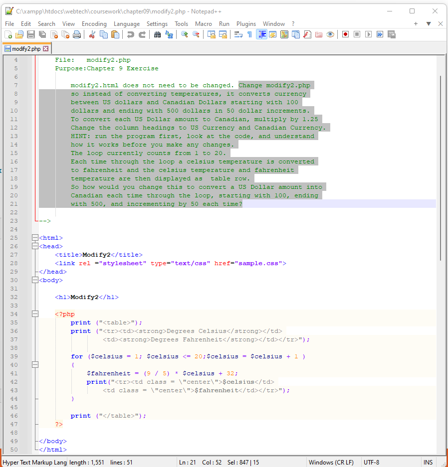This screenshot has height=467, width=448.
Task: Collapse the for loop brace fold
Action: point(35,364)
